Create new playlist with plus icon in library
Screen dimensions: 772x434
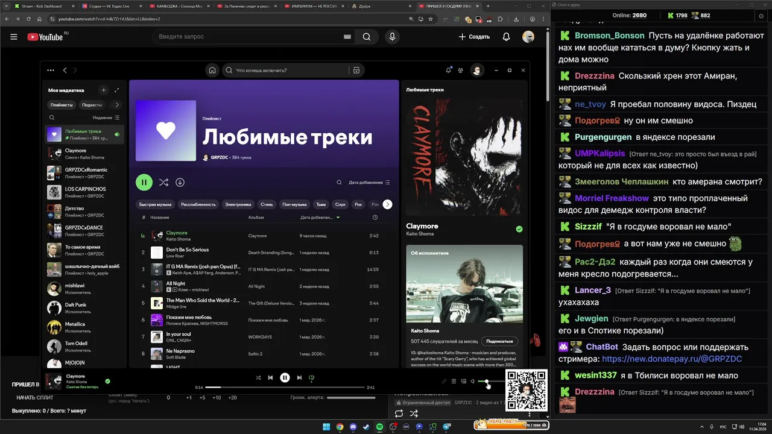(x=103, y=90)
